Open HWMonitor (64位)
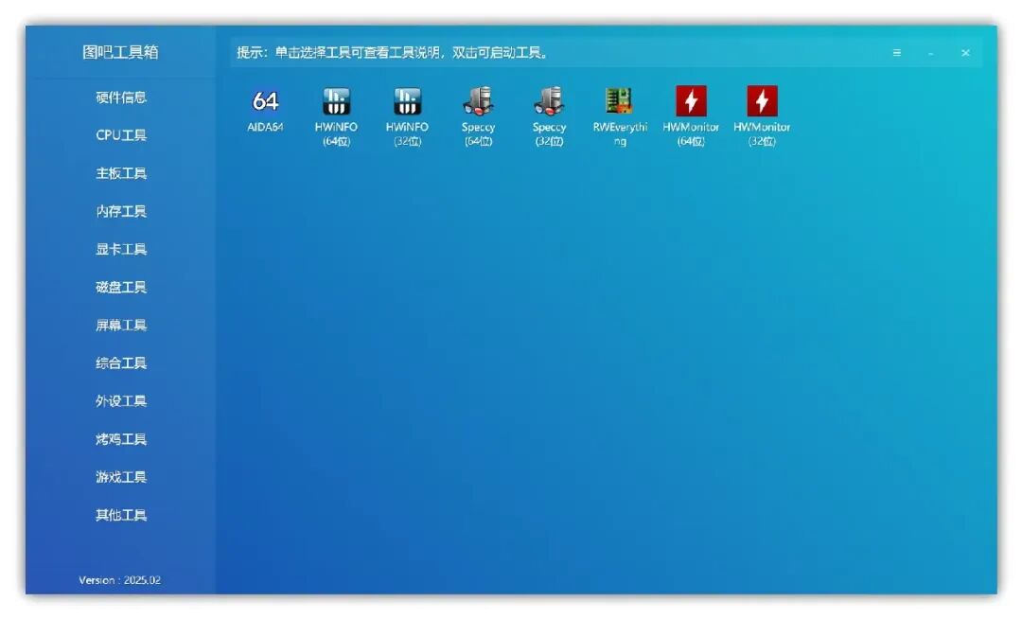1022x619 pixels. (x=691, y=104)
